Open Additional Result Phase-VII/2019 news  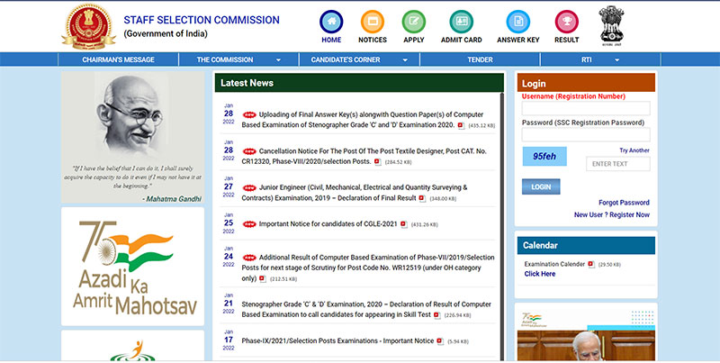(368, 268)
